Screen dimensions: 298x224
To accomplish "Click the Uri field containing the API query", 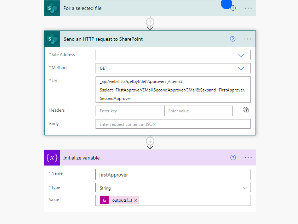I will tap(173, 89).
